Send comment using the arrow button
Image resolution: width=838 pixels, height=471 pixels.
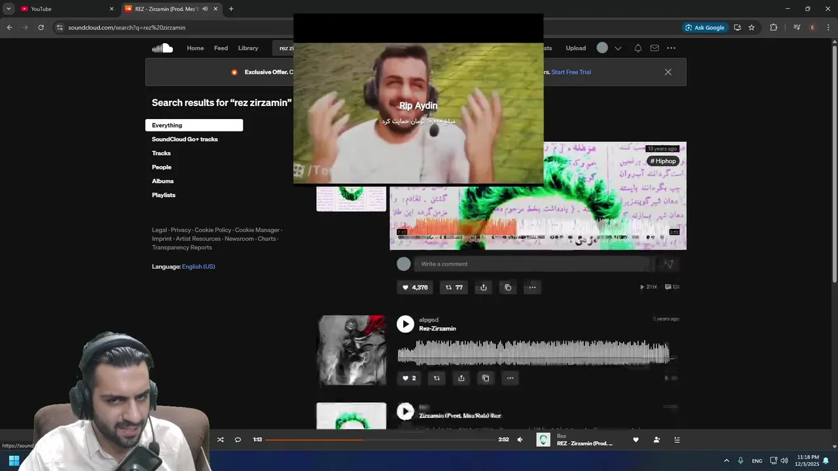(x=667, y=264)
